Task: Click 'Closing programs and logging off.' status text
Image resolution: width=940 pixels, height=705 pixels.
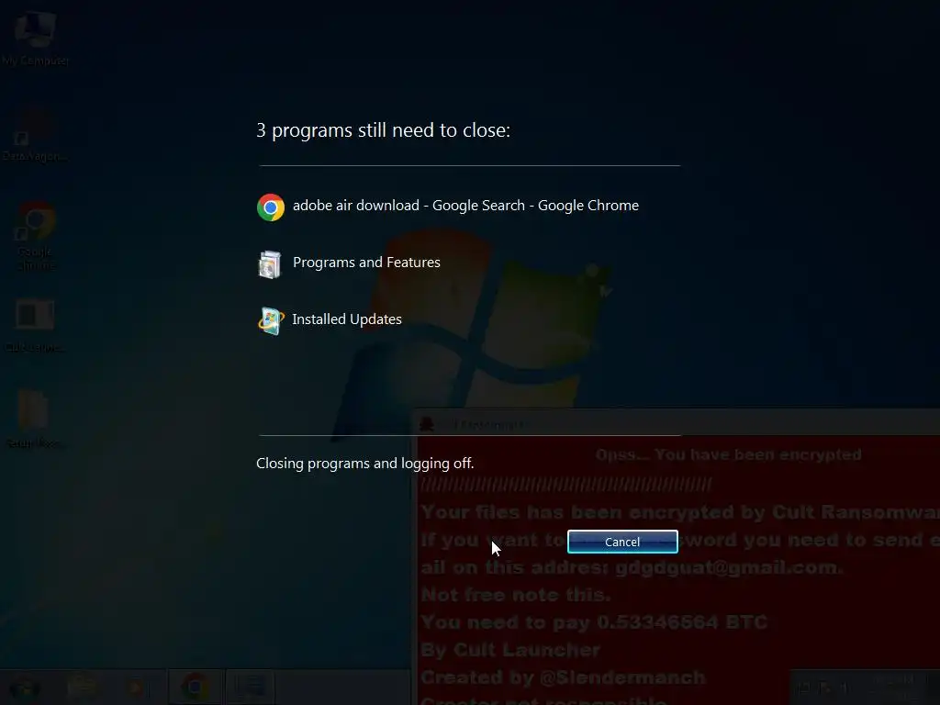Action: (364, 464)
